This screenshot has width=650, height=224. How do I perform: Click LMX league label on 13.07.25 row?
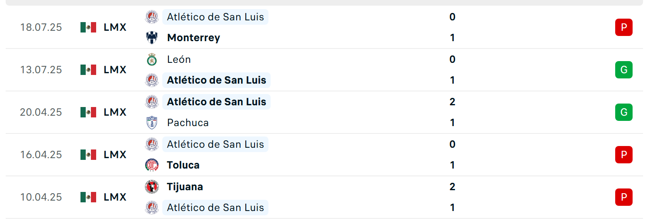point(115,70)
